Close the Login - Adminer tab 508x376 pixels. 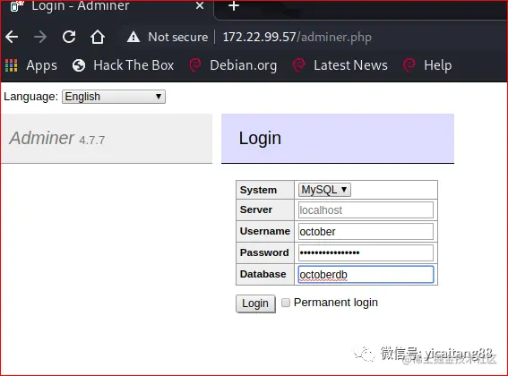[200, 5]
